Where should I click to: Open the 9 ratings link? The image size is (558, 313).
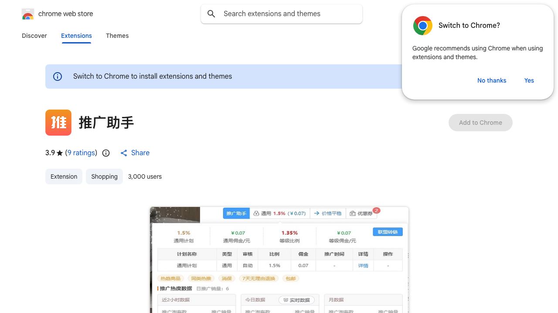pos(81,153)
